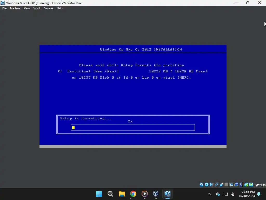
Task: Open taskbar Search
Action: (x=110, y=194)
